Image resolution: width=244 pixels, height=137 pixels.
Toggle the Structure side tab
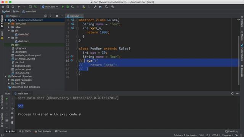(x=2, y=102)
